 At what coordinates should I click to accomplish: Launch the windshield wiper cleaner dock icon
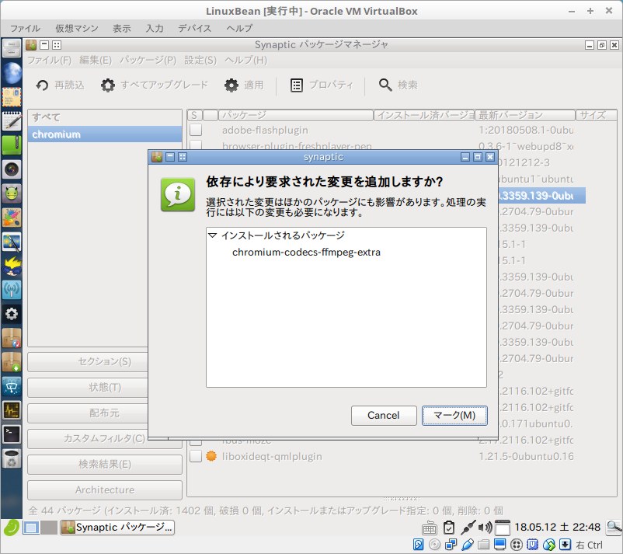point(12,386)
